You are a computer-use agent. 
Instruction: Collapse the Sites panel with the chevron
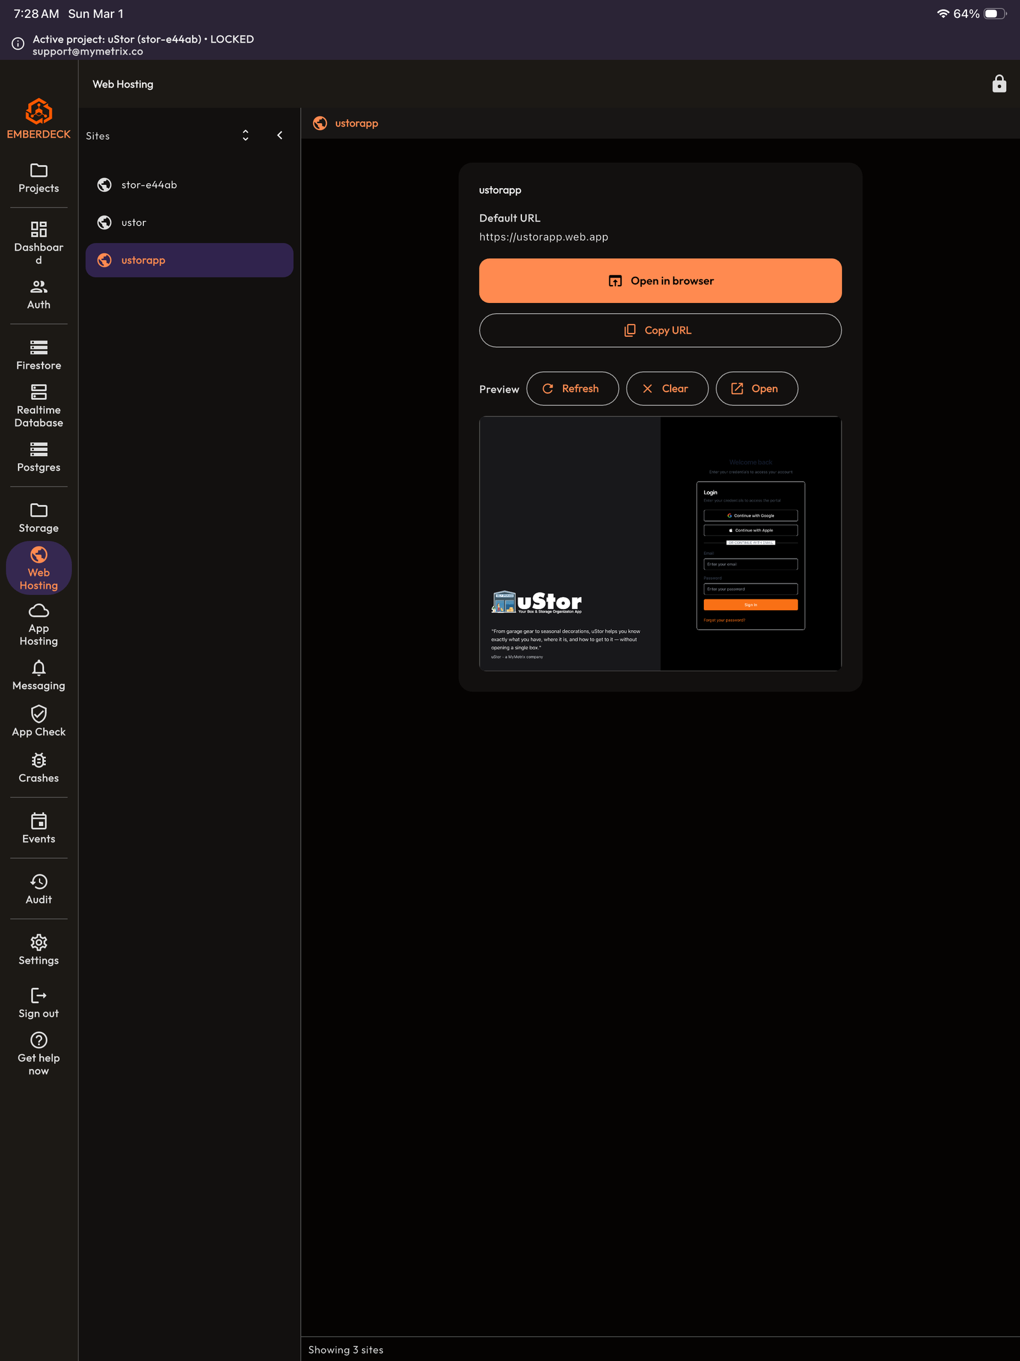point(279,135)
